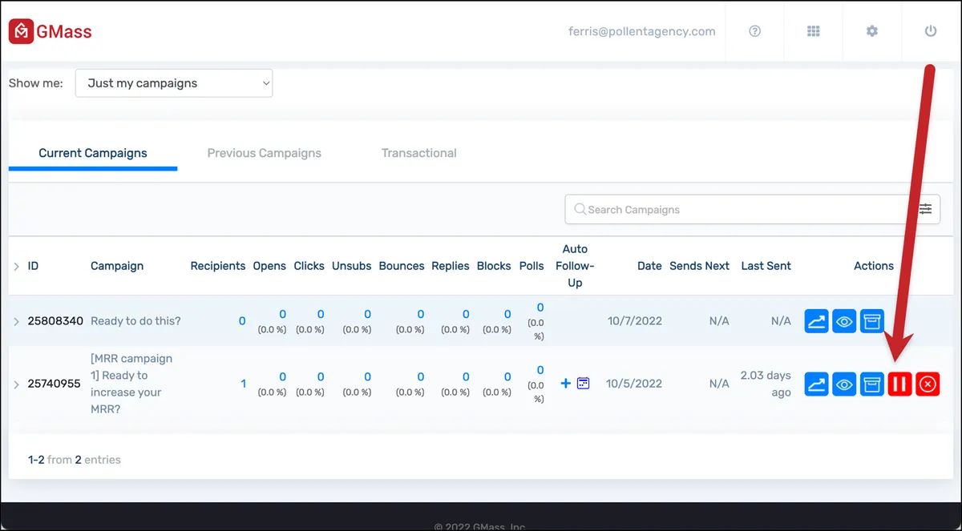
Task: Open auto follow-up calendar icon for 25740955
Action: 584,384
